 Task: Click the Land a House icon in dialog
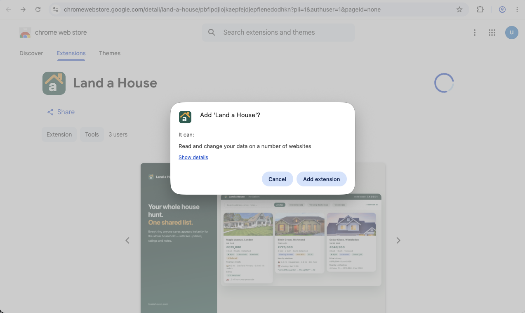(185, 117)
